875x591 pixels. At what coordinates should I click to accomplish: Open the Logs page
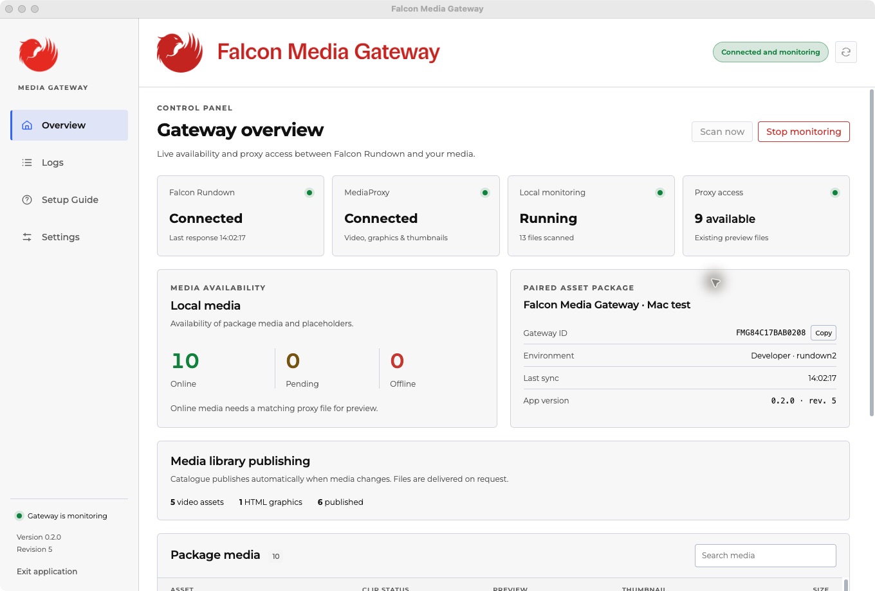coord(69,163)
